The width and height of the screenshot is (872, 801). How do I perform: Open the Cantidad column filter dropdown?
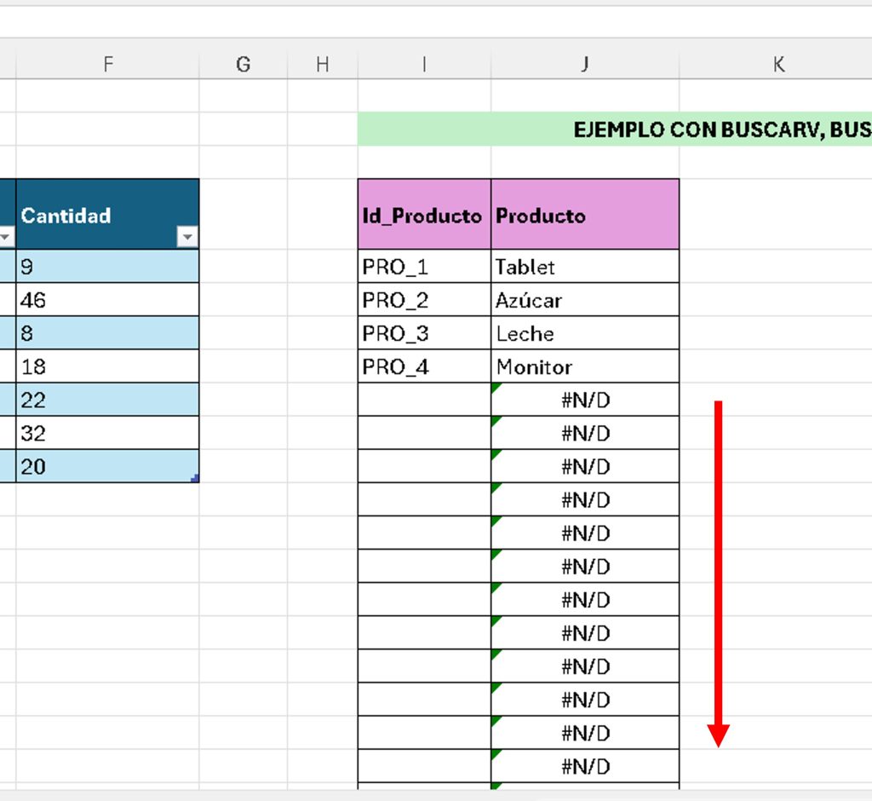186,237
